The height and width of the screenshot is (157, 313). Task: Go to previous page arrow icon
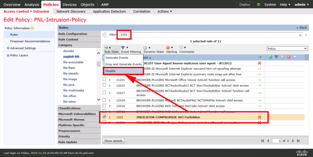268,141
